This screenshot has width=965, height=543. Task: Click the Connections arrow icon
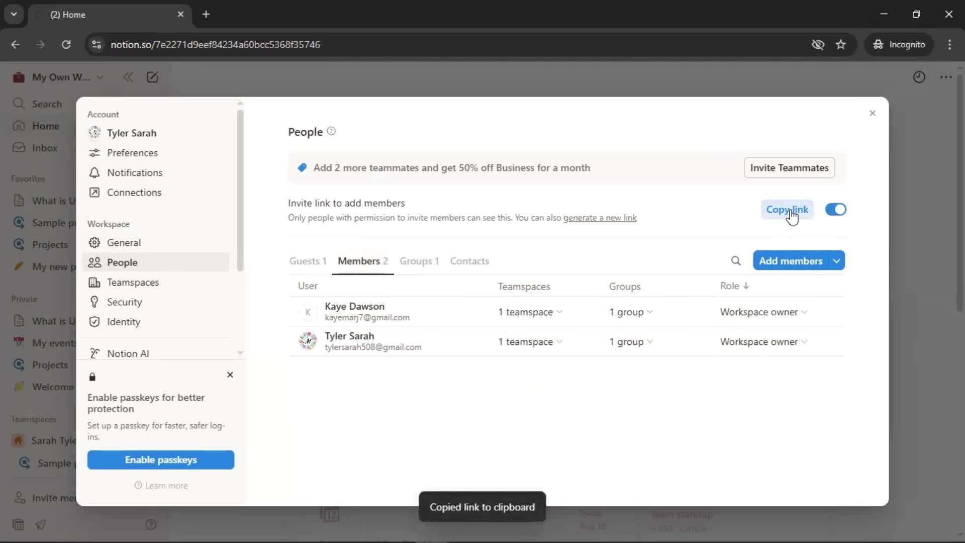(x=94, y=193)
